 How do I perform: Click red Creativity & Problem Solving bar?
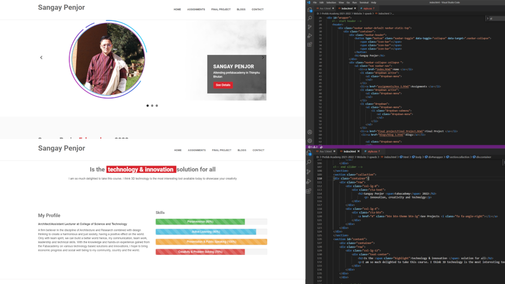point(200,252)
